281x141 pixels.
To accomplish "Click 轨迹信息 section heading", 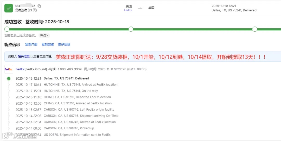I will [12, 44].
